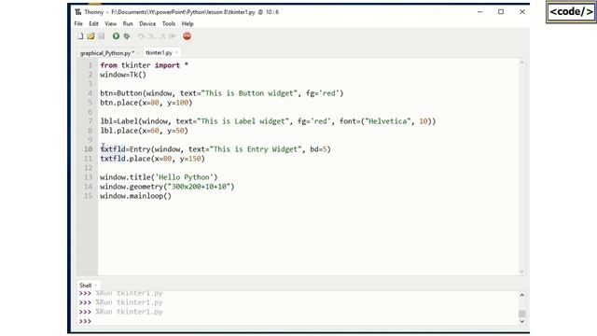The width and height of the screenshot is (597, 336).
Task: Close the Shell panel tab
Action: [x=95, y=286]
